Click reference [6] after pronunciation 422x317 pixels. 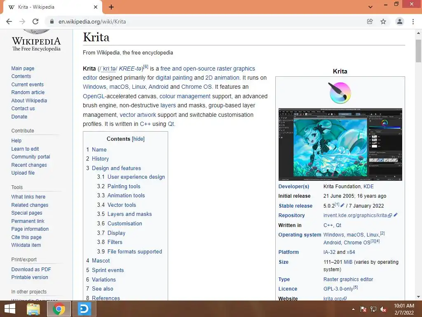click(x=145, y=66)
